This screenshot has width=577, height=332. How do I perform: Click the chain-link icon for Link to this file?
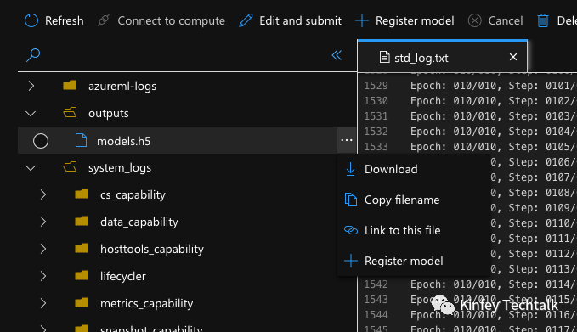point(351,230)
